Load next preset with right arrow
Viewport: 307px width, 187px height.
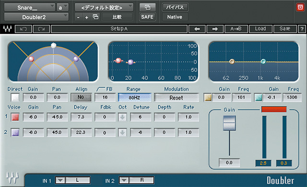[215, 29]
